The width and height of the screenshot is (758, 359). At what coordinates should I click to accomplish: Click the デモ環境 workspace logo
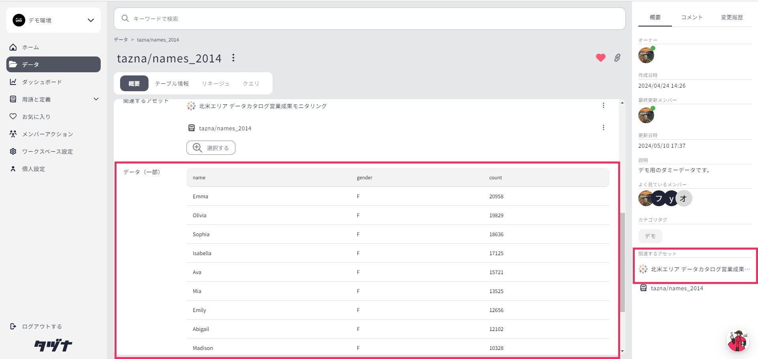click(x=19, y=20)
